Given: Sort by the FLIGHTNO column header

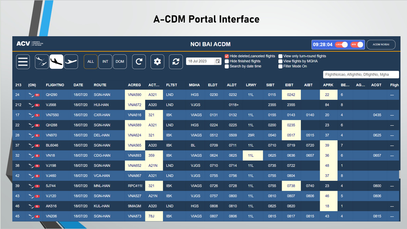Looking at the screenshot, I should 54,85.
